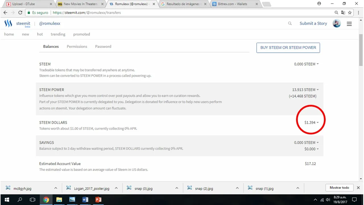Click Mostrar todo downloads button
The height and width of the screenshot is (205, 364).
click(339, 188)
